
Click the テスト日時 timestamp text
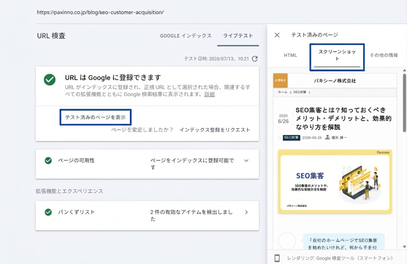[x=217, y=59]
